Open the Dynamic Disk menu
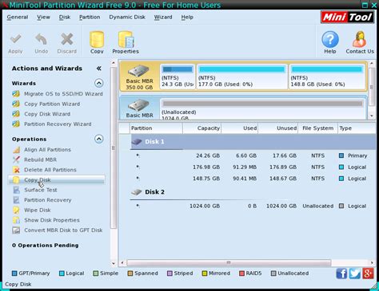Viewport: 379px width, 291px height. click(x=127, y=18)
